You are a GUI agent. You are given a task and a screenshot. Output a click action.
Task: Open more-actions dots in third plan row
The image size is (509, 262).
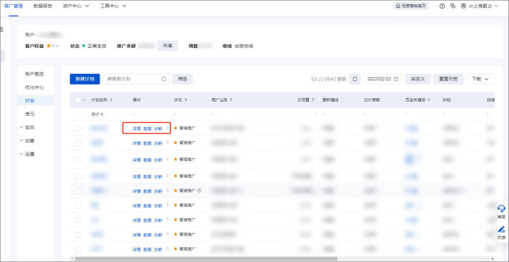click(168, 159)
